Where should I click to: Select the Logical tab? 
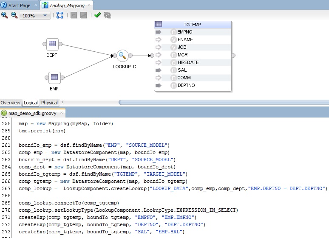click(x=31, y=103)
